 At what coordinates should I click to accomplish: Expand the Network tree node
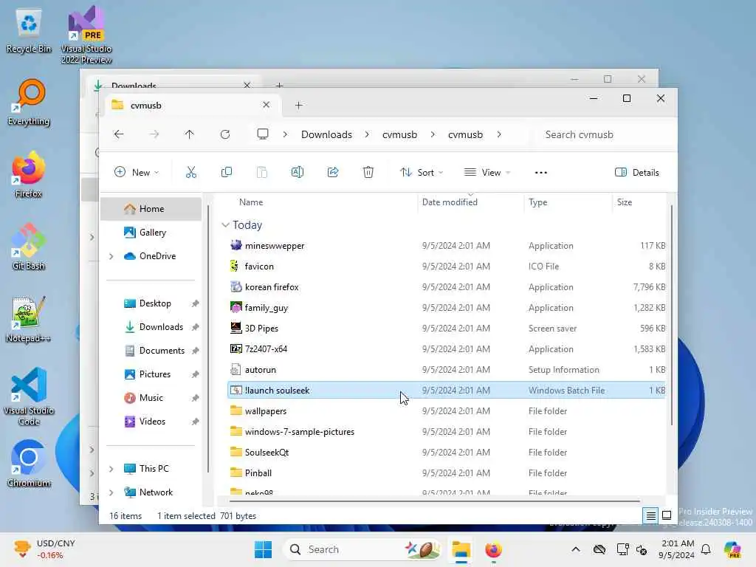(x=111, y=492)
